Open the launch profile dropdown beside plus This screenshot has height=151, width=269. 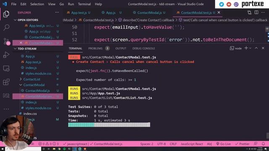pyautogui.click(x=251, y=48)
